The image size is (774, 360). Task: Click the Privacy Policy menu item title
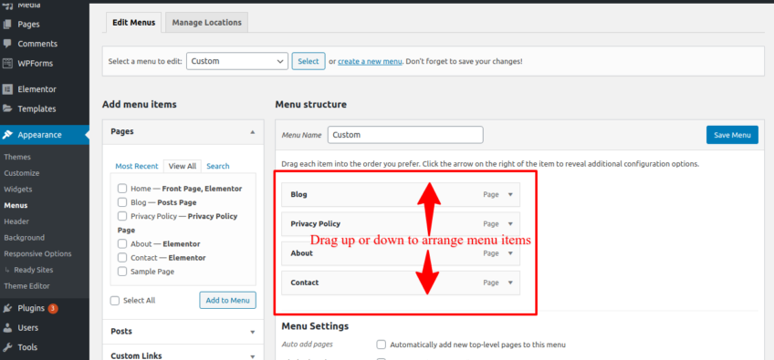(316, 224)
